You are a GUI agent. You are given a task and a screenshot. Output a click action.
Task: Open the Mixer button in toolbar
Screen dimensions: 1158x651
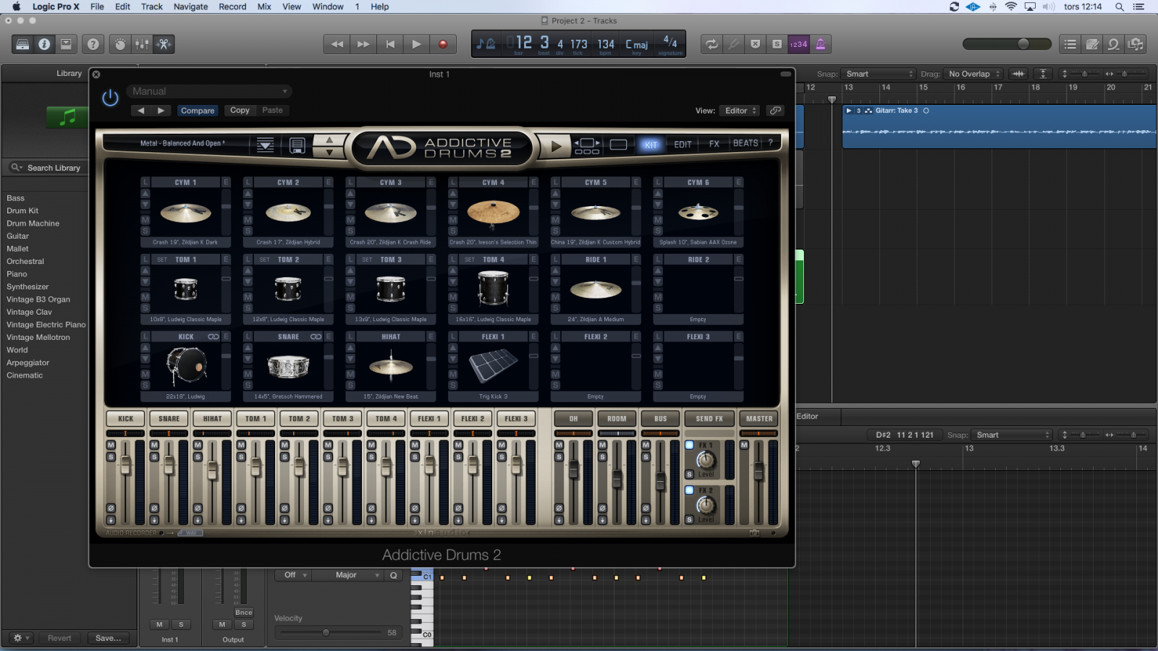point(142,44)
